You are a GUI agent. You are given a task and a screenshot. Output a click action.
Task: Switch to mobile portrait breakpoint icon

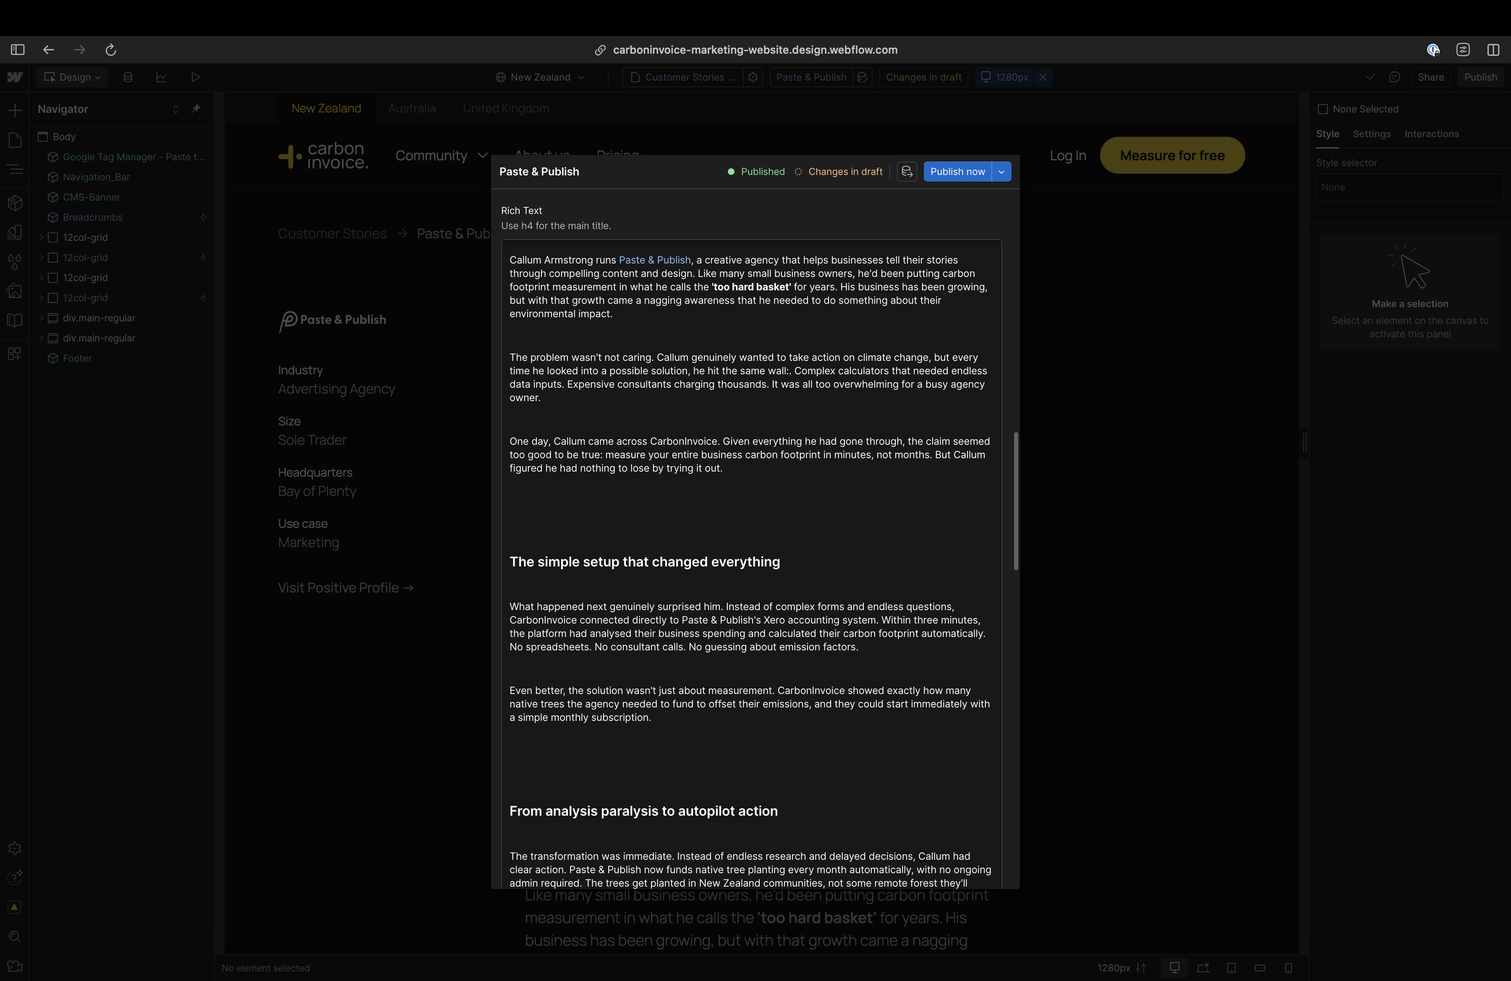click(x=1288, y=968)
